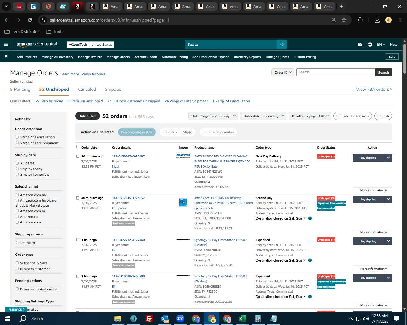Bookmark this page with the star icon
The width and height of the screenshot is (407, 325).
tap(344, 20)
